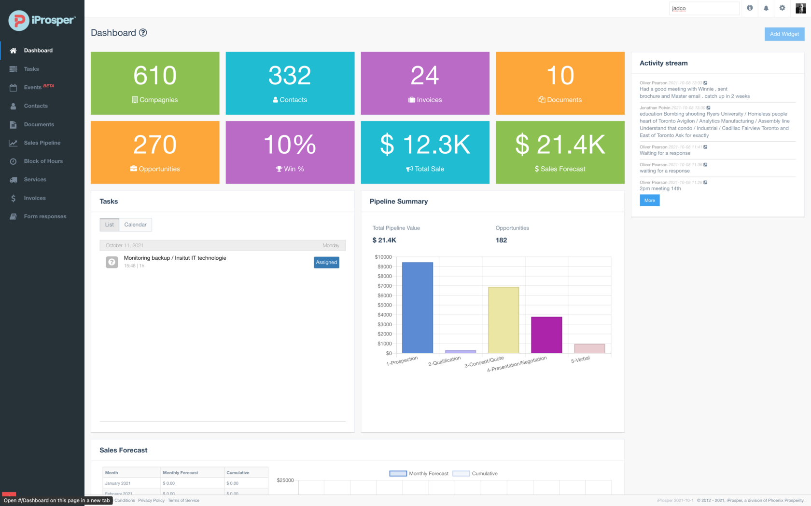Select the Block of Hours clock icon
This screenshot has height=506, width=811.
coord(13,161)
